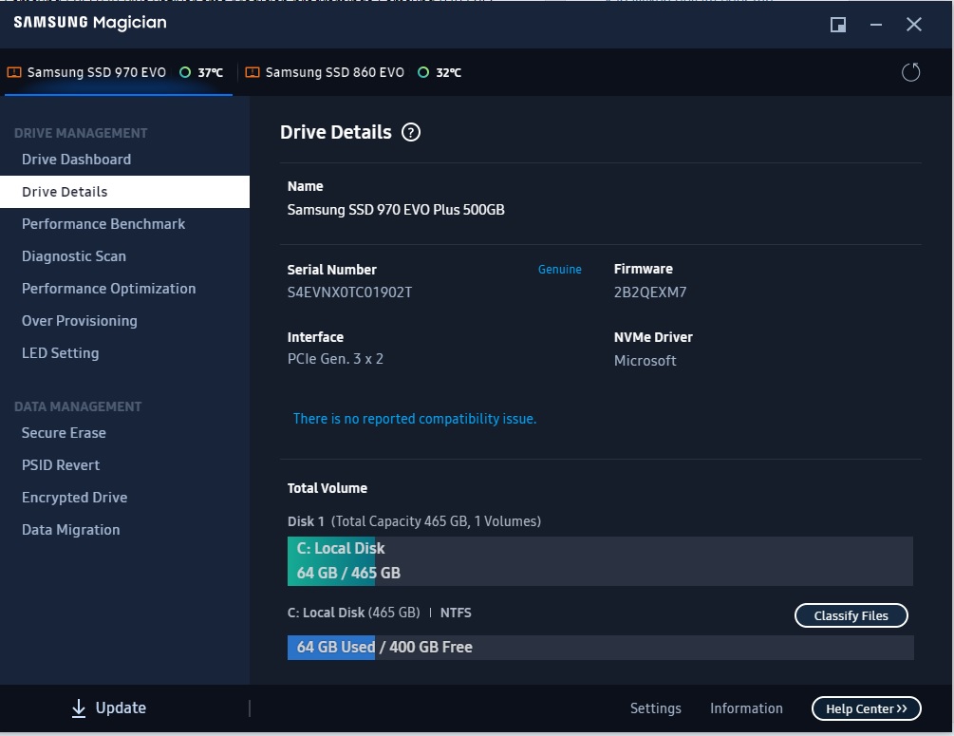Click the mini-mode window icon in title bar
Viewport: 954px width, 736px height.
pos(838,25)
